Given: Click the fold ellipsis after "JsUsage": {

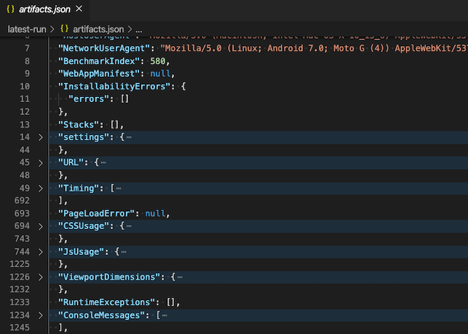Looking at the screenshot, I should click(124, 252).
